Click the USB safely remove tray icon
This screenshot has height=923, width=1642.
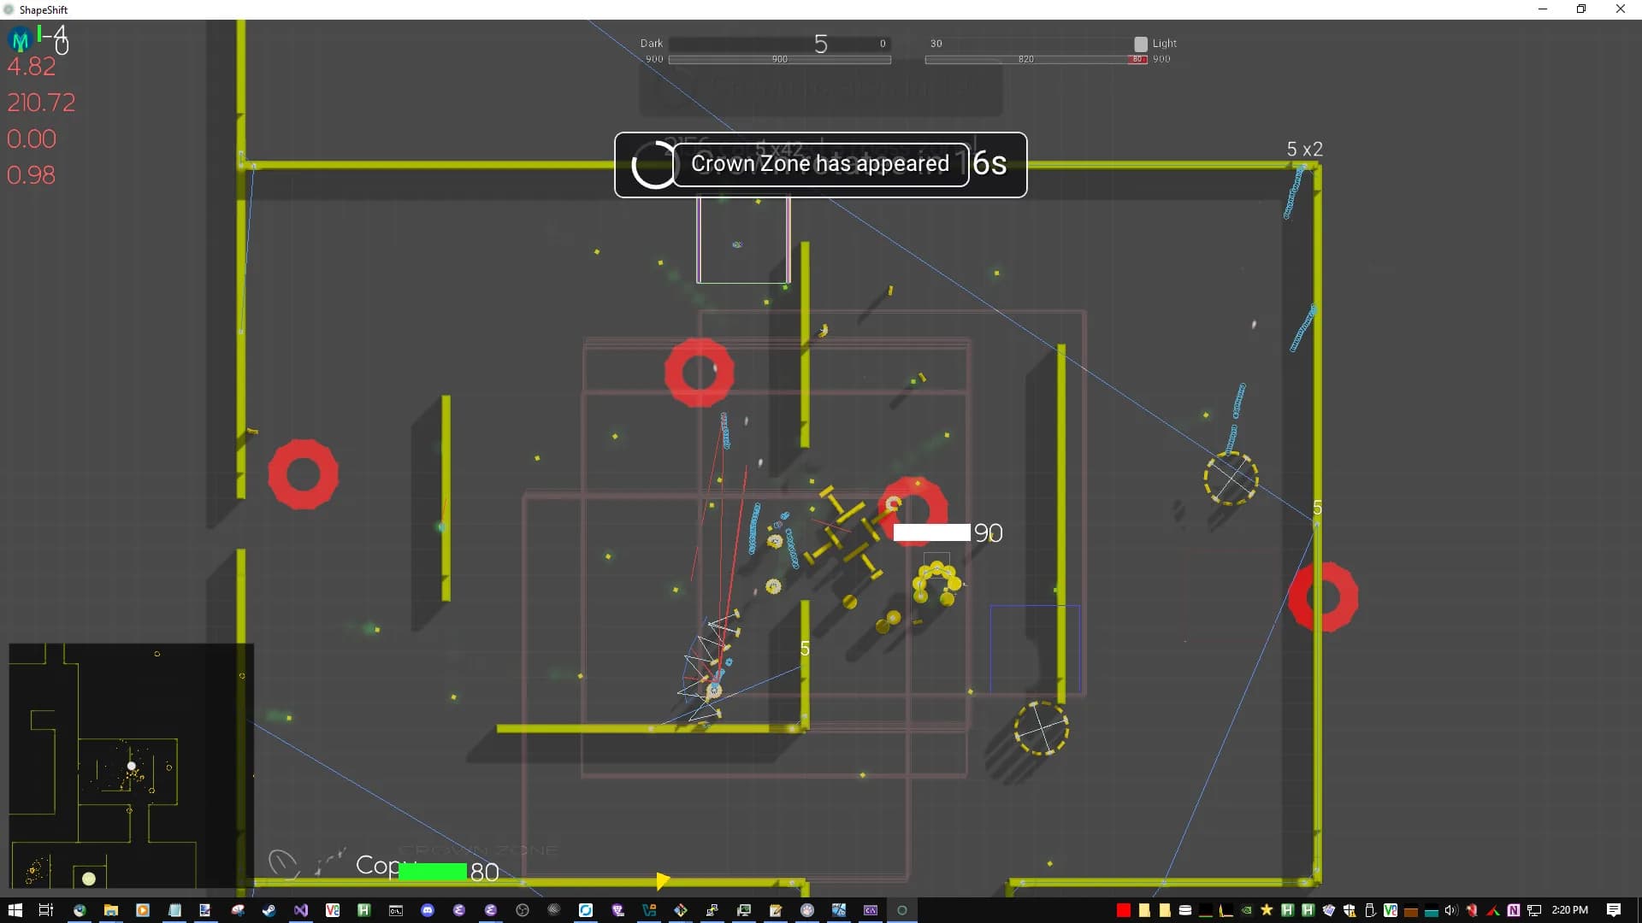coord(1370,910)
